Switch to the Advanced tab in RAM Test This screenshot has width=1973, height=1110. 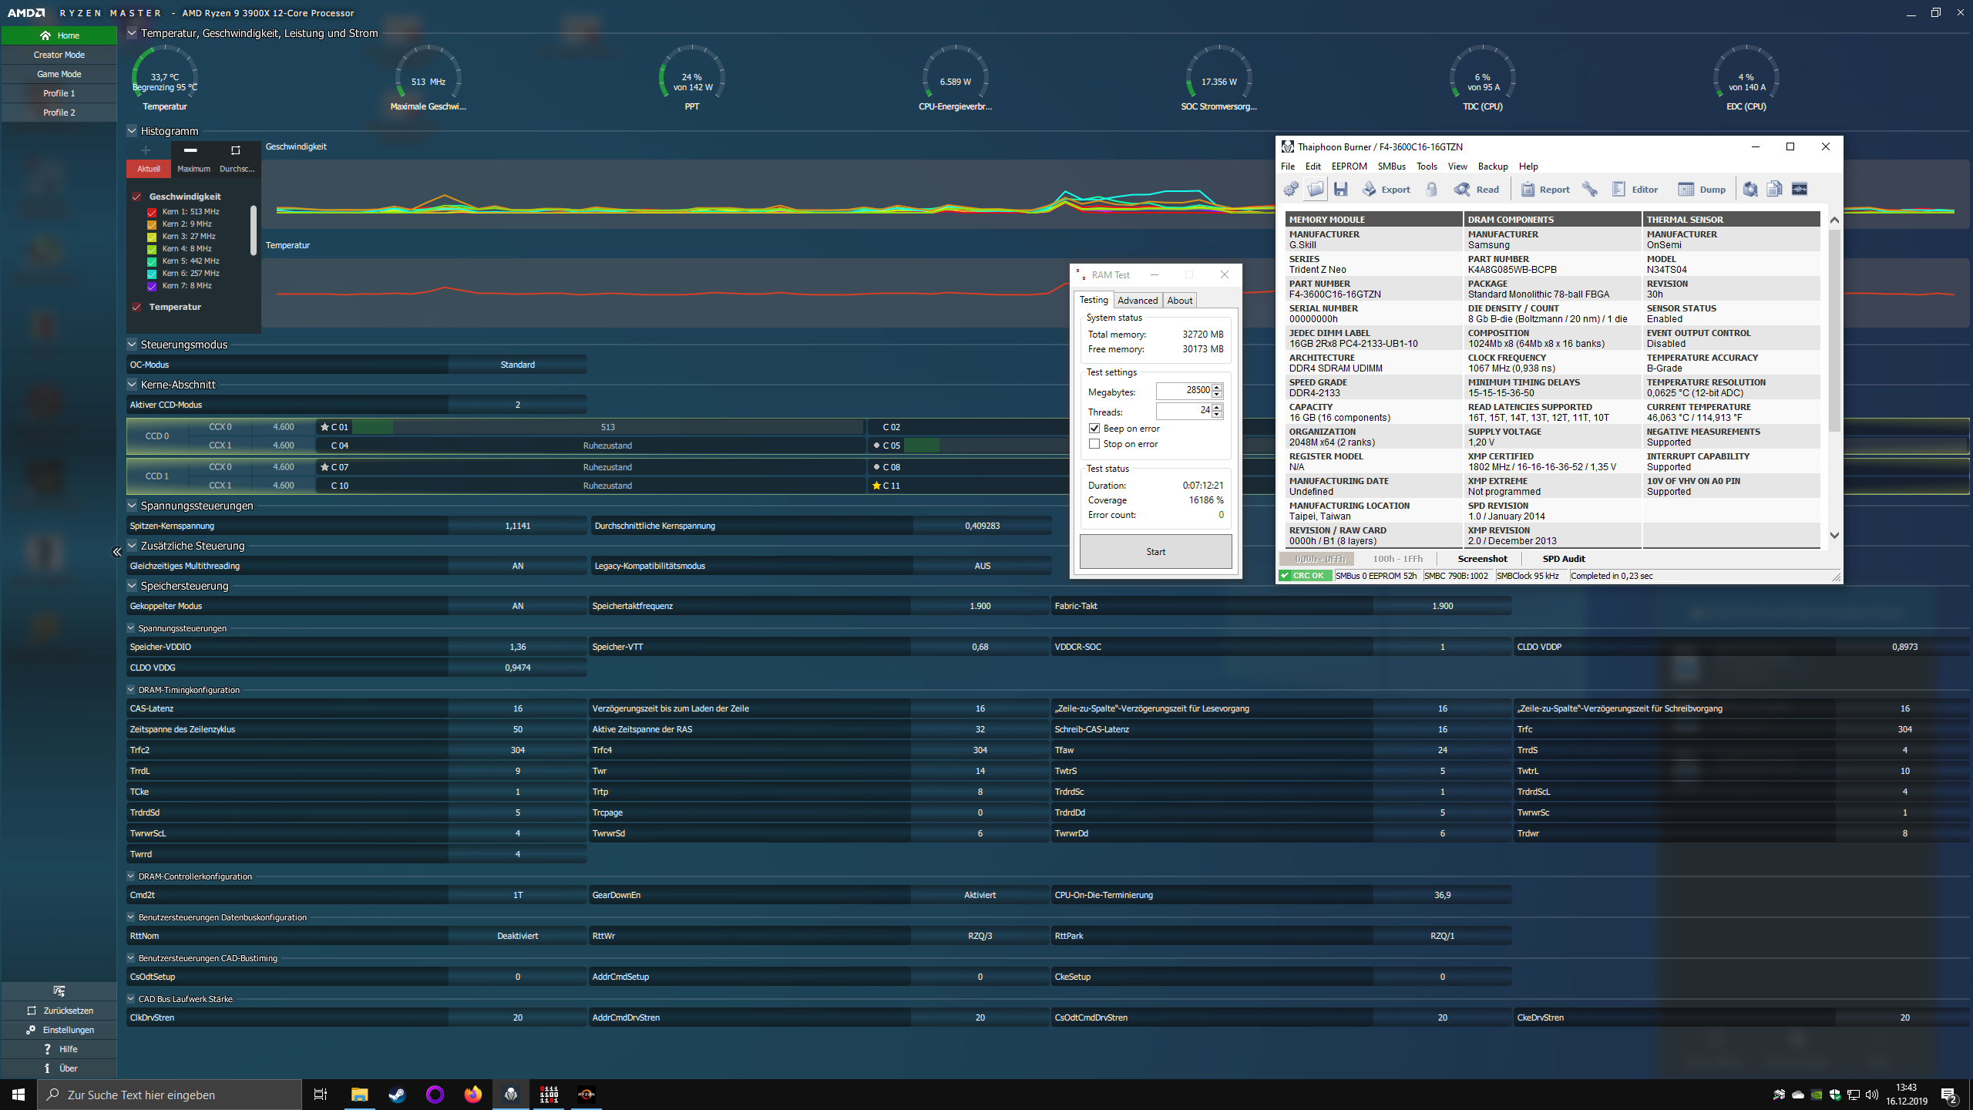[x=1138, y=301]
